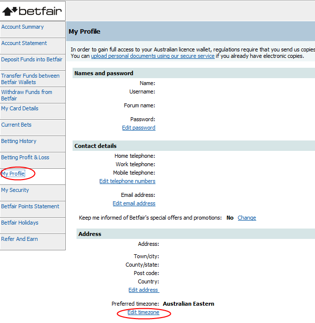Screen dimensions: 315x323
Task: Click the Forum name: label
Action: (x=140, y=105)
